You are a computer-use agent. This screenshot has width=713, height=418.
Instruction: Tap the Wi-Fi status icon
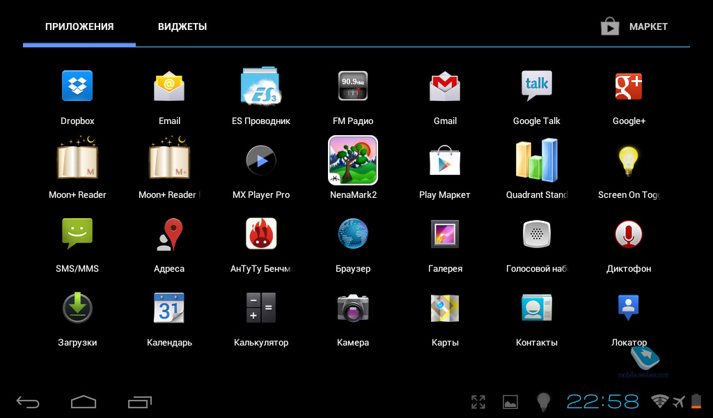point(660,401)
